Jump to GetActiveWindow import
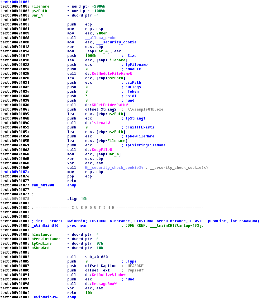Image resolution: width=260 pixels, height=300 pixels. point(109,275)
